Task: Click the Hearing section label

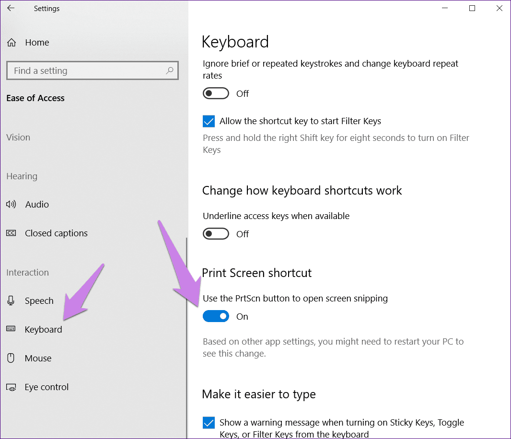Action: [22, 176]
